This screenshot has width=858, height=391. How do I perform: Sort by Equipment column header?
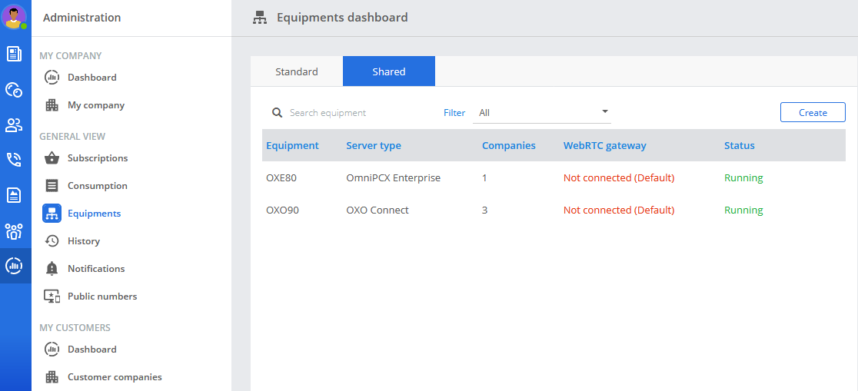click(292, 145)
